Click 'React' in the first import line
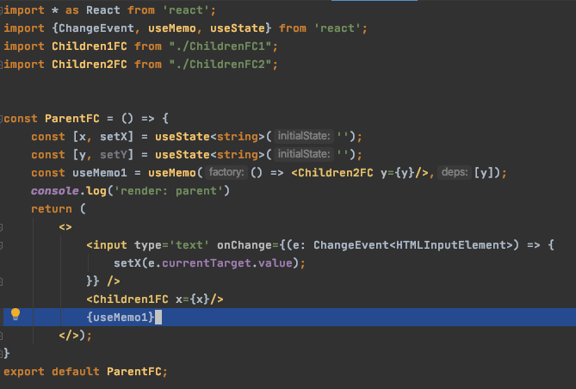This screenshot has height=389, width=576. (102, 10)
